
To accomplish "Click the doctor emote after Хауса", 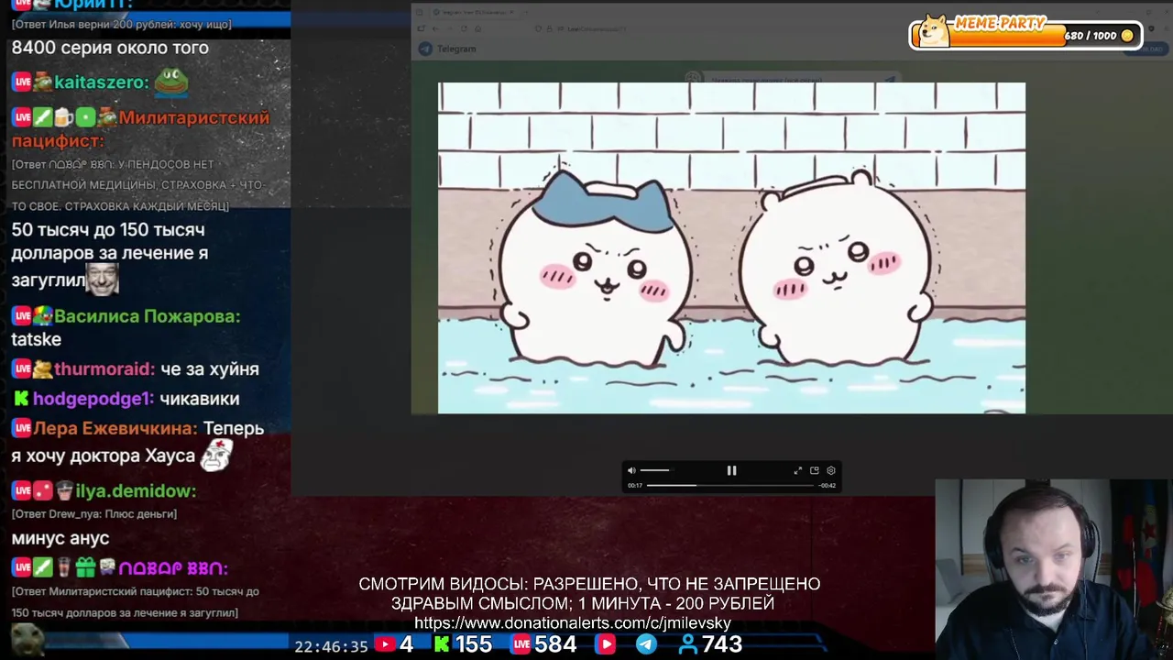I will coord(215,455).
